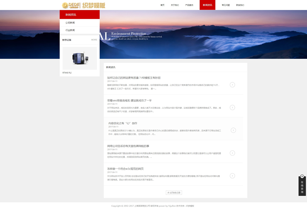Open the 在线咨询 online consultation panel
The height and width of the screenshot is (209, 307).
(302, 187)
